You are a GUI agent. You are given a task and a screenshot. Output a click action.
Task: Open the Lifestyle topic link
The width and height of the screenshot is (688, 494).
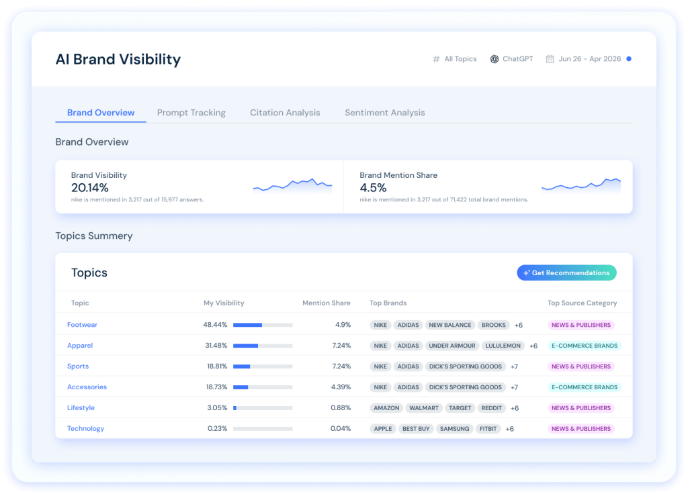tap(81, 407)
